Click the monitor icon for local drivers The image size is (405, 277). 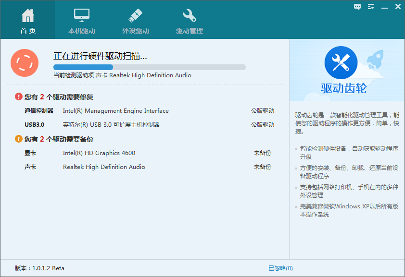pyautogui.click(x=82, y=15)
